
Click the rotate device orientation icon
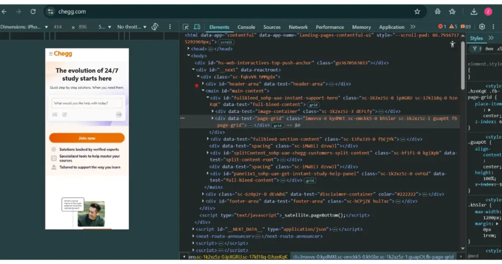pos(155,27)
